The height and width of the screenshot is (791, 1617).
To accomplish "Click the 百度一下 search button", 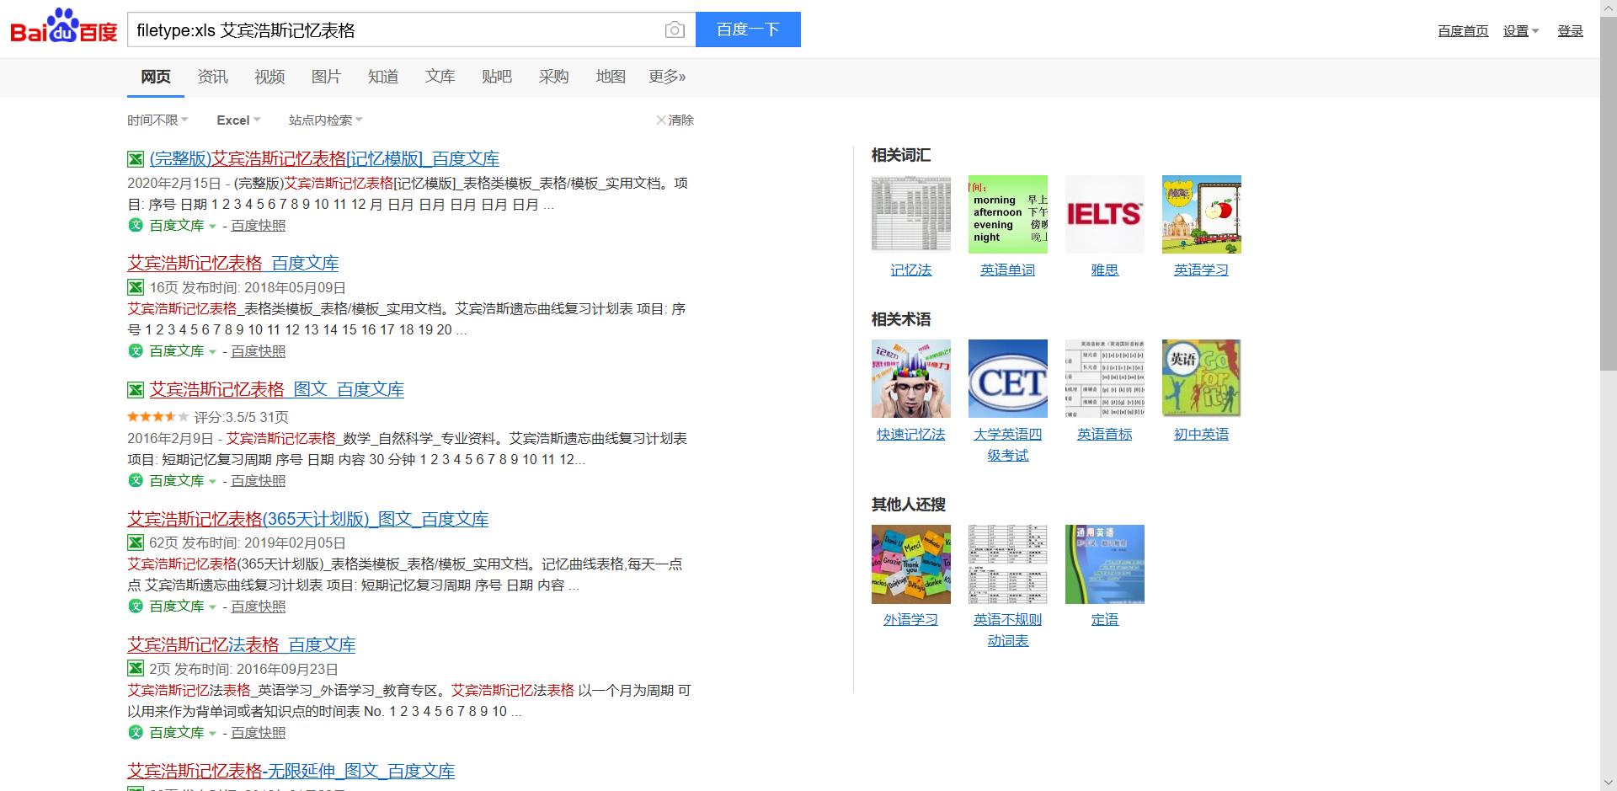I will pyautogui.click(x=748, y=29).
